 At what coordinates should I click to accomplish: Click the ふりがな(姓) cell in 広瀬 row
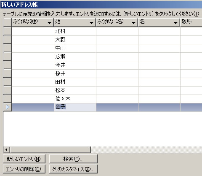click(33, 57)
